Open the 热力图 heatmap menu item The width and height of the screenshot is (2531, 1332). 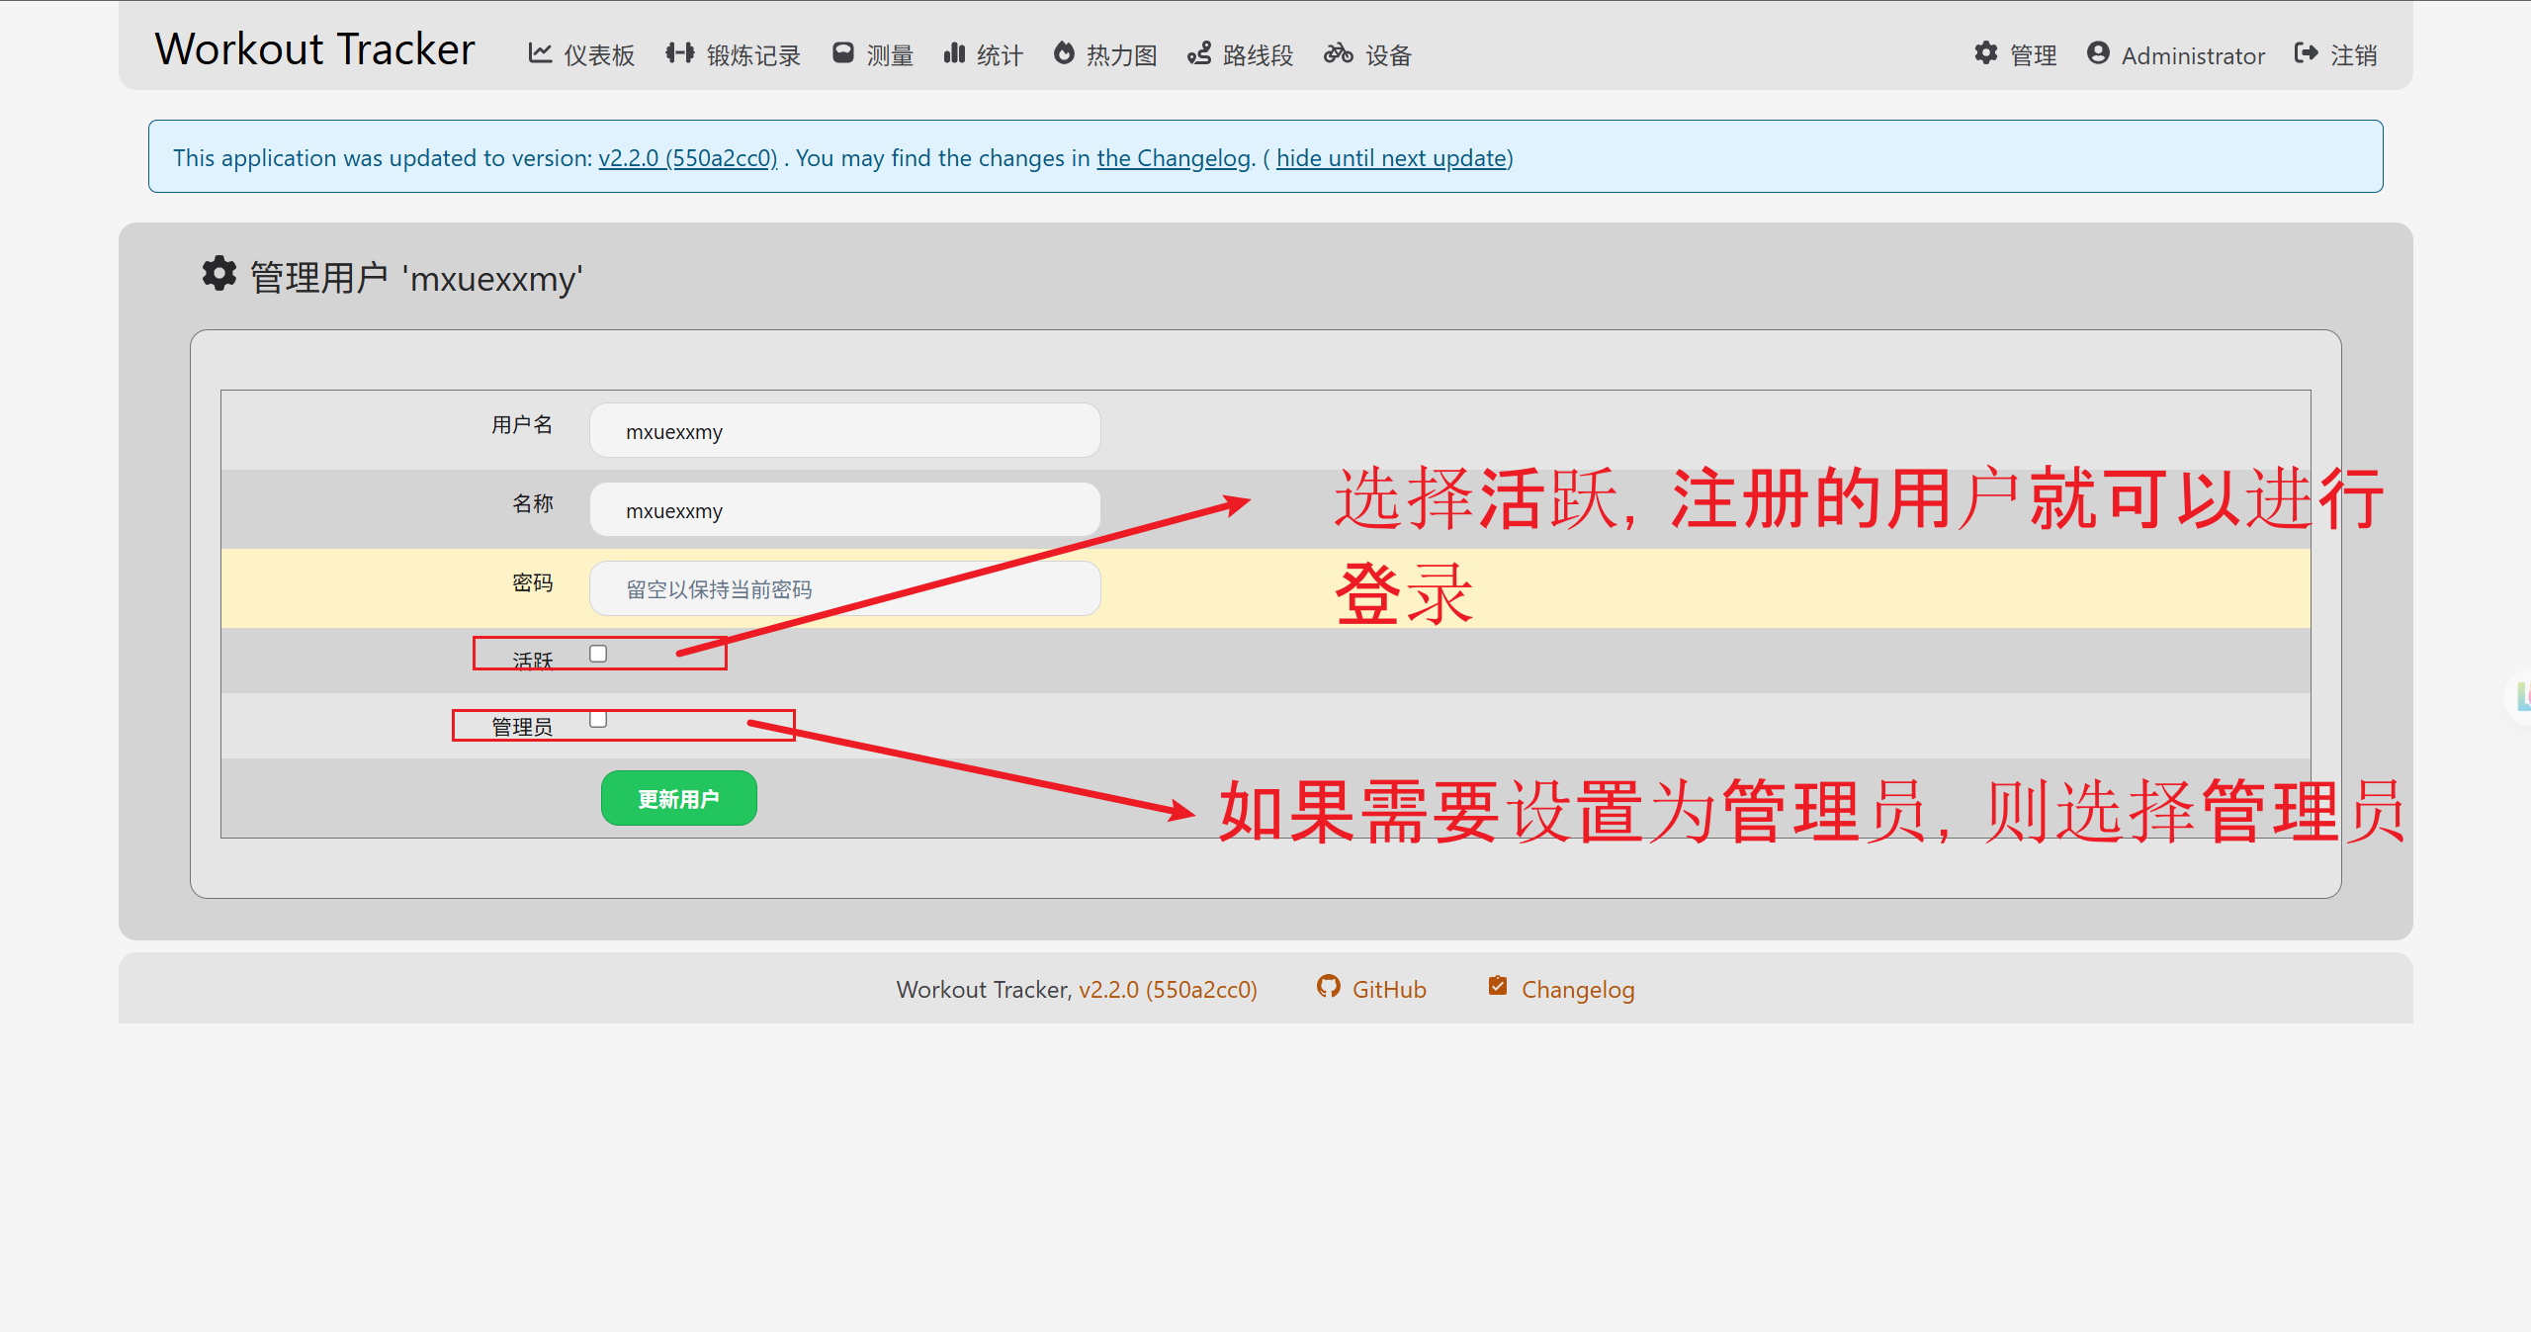coord(1122,55)
